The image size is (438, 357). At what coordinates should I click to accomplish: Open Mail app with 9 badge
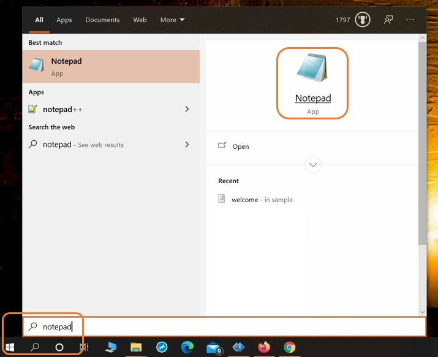click(214, 348)
